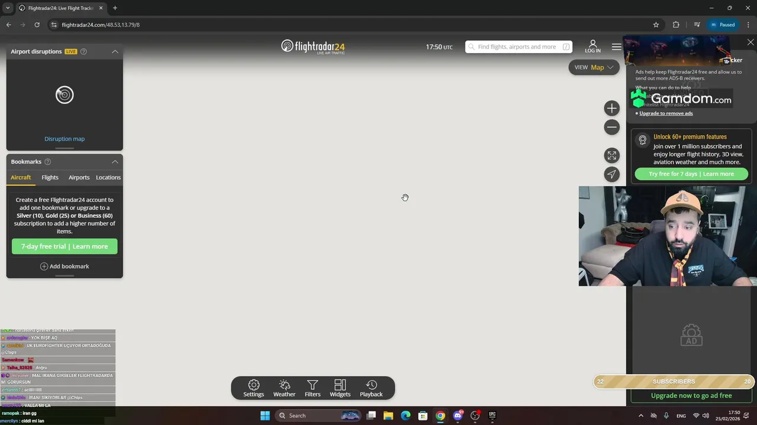Screen dimensions: 757x425
Task: Open the Filters funnel tool
Action: pos(312,388)
